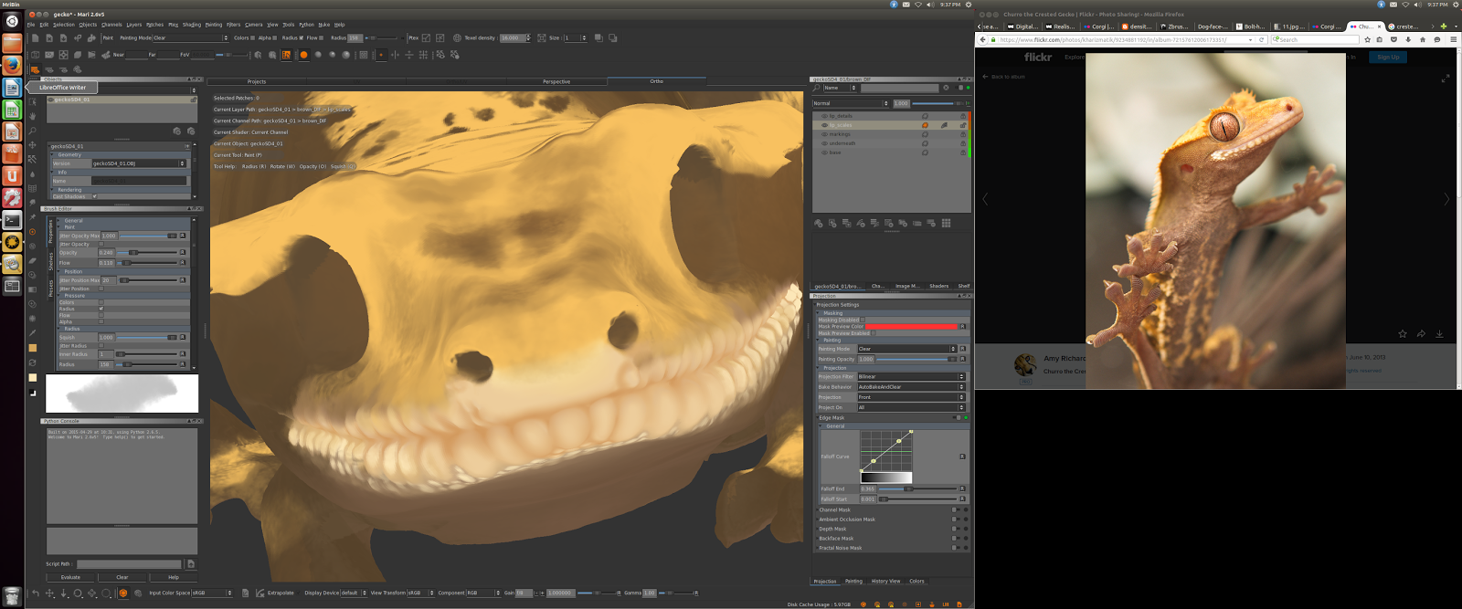
Task: Open the Bake Behavior AutoBakeAndClear dropdown
Action: pos(910,387)
